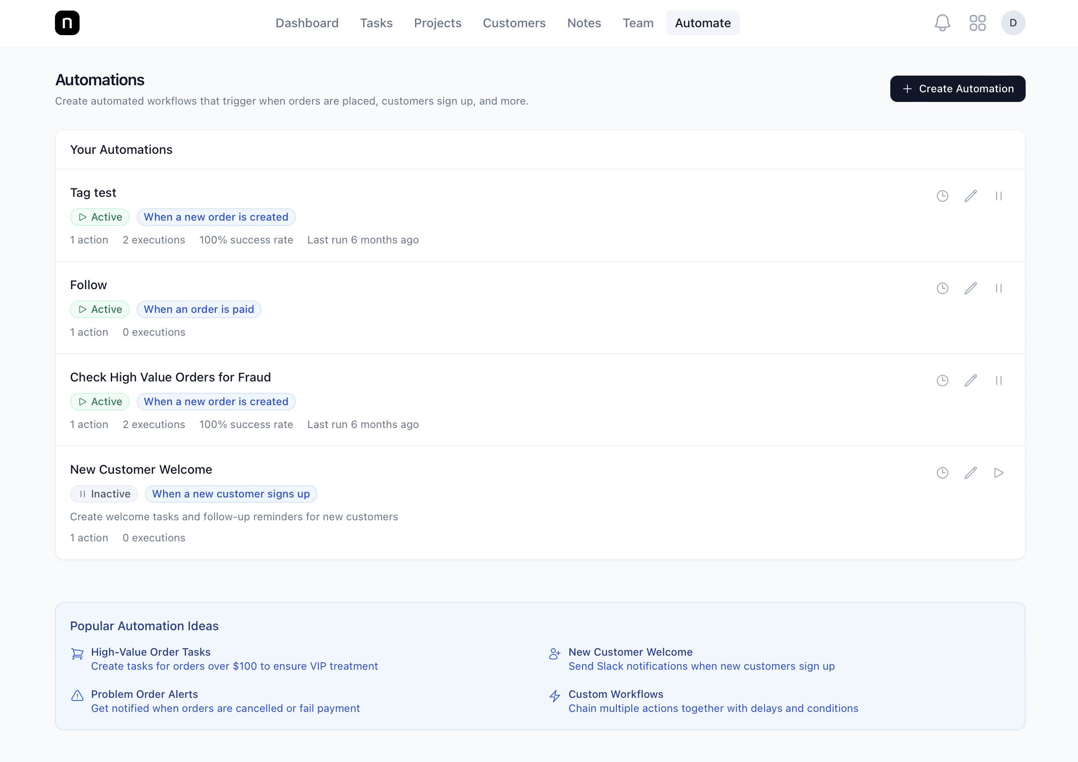This screenshot has height=762, width=1078.
Task: Activate the New Customer Welcome automation
Action: pyautogui.click(x=999, y=472)
